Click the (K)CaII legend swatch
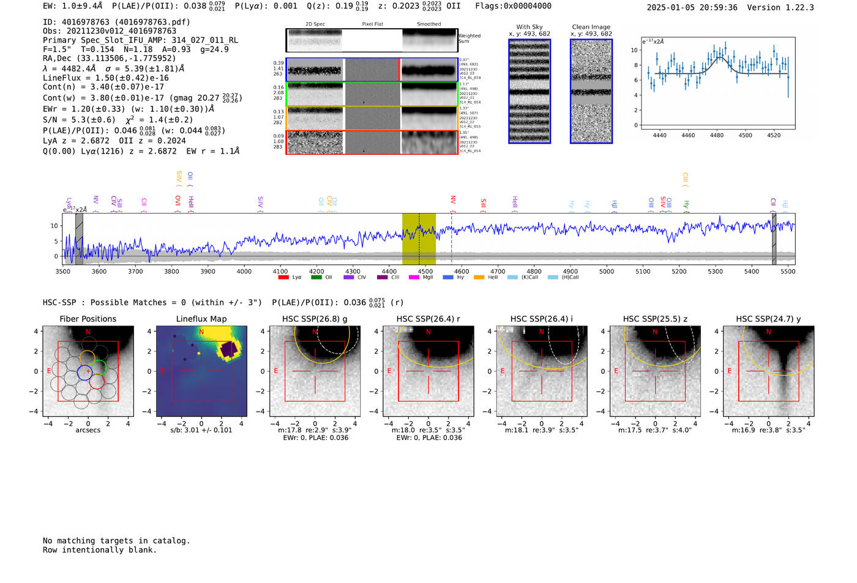Image resolution: width=857 pixels, height=583 pixels. [x=512, y=278]
